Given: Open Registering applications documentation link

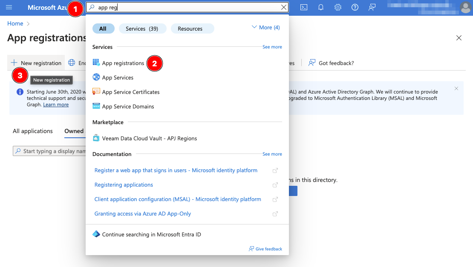Looking at the screenshot, I should coord(124,185).
